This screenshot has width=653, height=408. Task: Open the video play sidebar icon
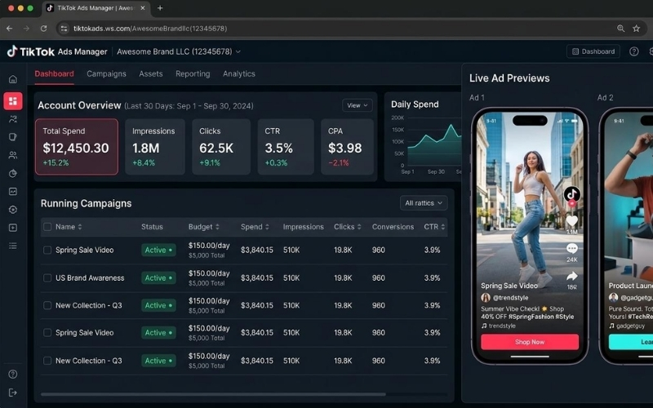13,228
